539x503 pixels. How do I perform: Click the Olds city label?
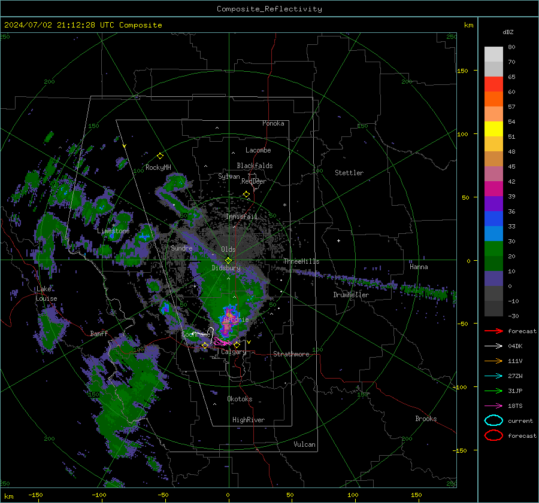(x=228, y=249)
